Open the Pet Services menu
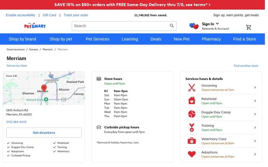 [x=98, y=39]
